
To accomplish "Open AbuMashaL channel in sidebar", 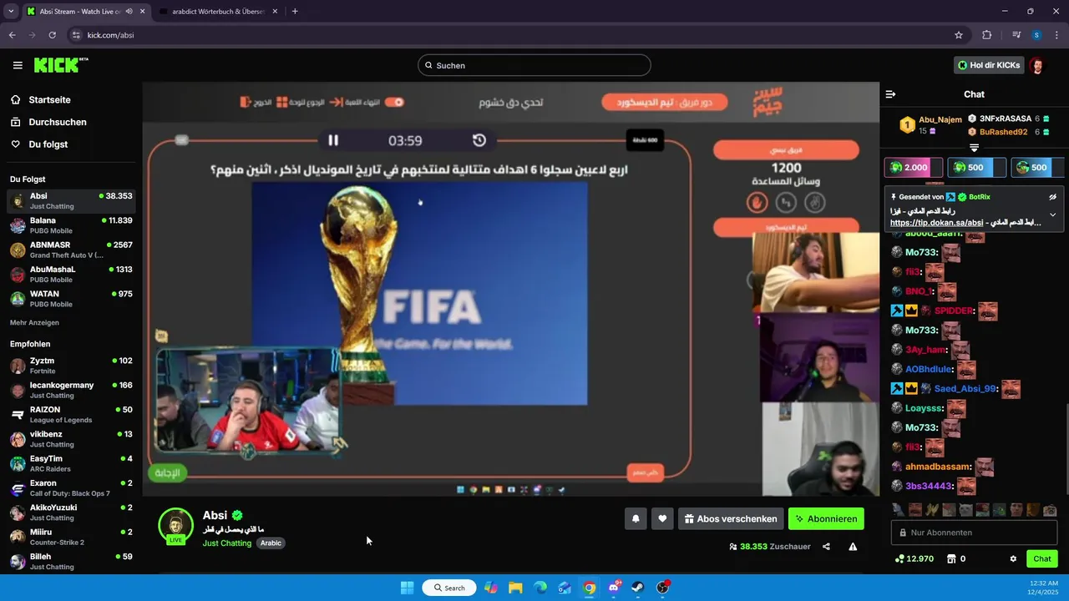I will click(71, 274).
